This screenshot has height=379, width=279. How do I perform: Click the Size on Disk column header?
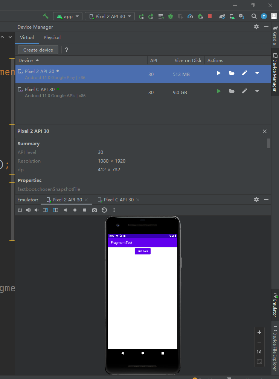point(188,61)
